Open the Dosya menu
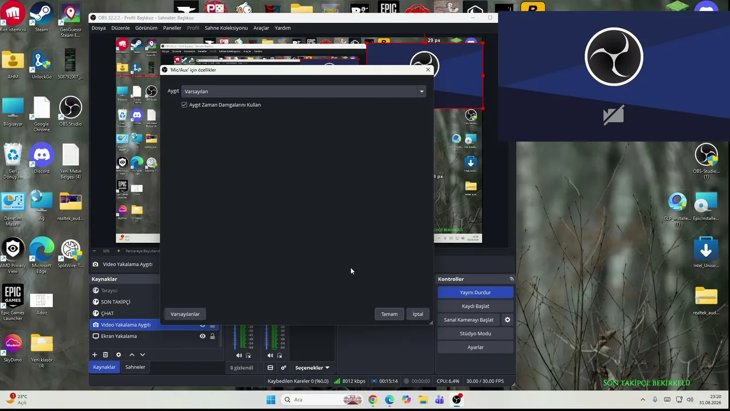This screenshot has height=411, width=730. 99,28
